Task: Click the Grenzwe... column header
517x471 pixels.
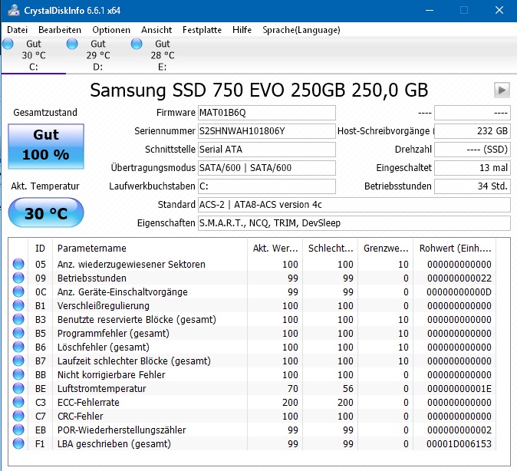Action: [x=385, y=249]
